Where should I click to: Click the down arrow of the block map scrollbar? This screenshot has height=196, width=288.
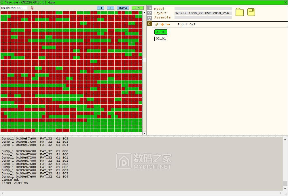pos(144,133)
